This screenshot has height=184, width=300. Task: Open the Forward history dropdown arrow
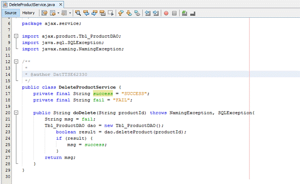tap(70, 13)
